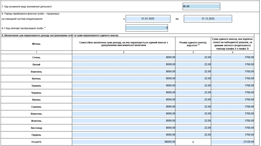Click the income amount field for Грудень

click(124, 135)
